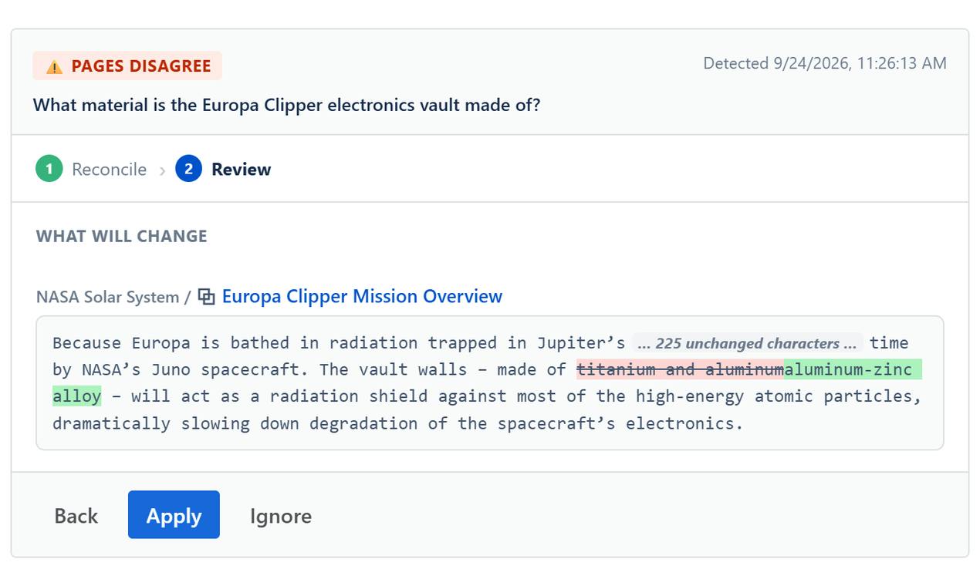Click the PAGES DISAGREE badge
Screen dimensions: 980x586
[127, 66]
